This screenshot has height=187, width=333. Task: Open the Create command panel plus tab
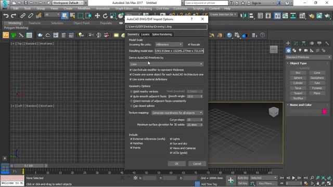(x=288, y=43)
